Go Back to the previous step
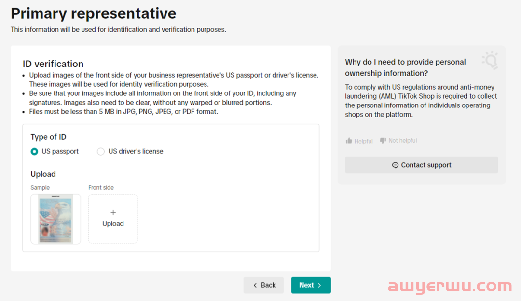This screenshot has width=521, height=301. [x=263, y=285]
